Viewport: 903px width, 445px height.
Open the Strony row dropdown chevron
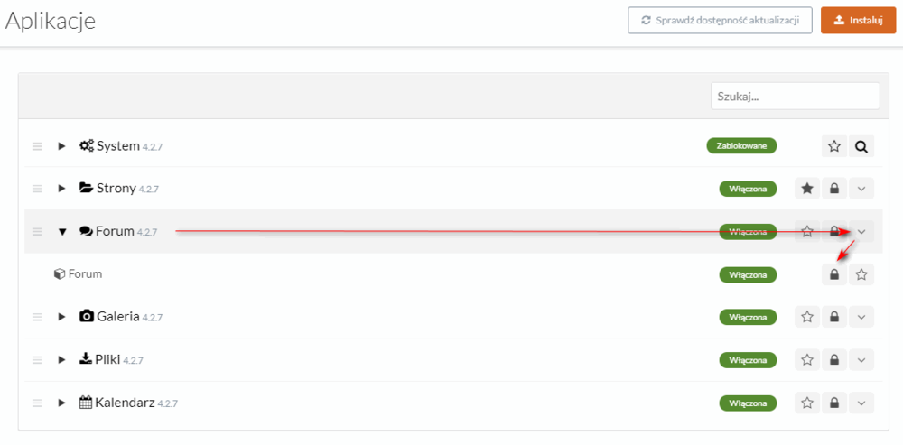pyautogui.click(x=861, y=189)
